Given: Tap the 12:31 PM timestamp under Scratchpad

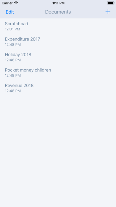Looking at the screenshot, I should [12, 29].
